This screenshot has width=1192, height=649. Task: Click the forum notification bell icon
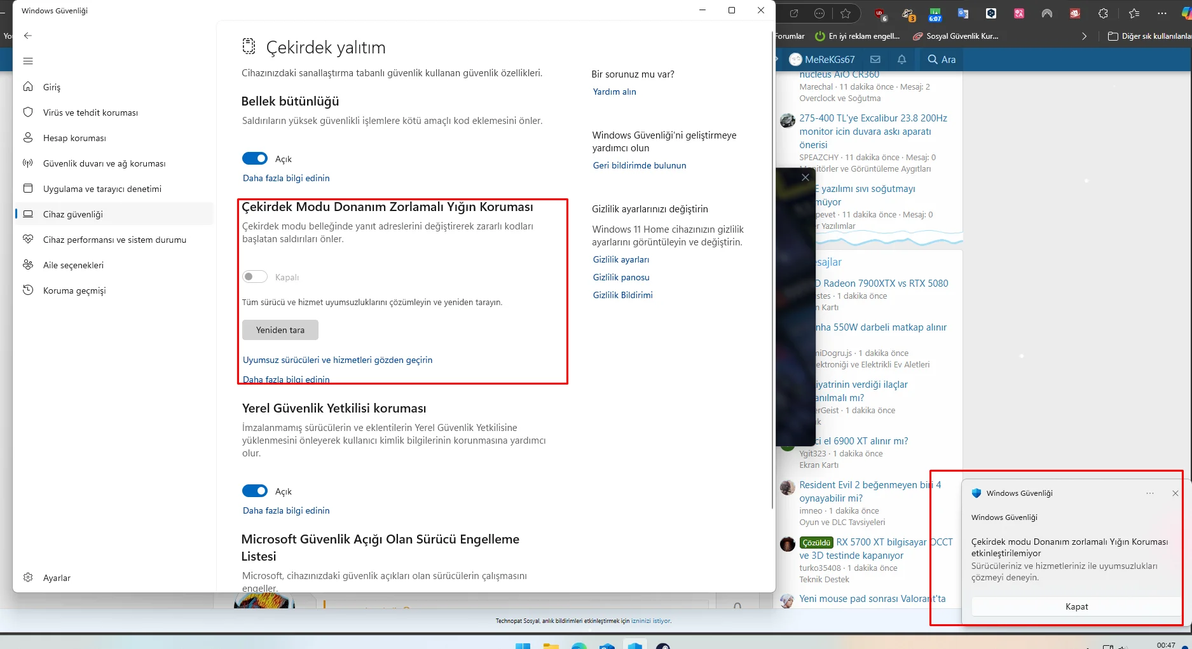pyautogui.click(x=901, y=59)
